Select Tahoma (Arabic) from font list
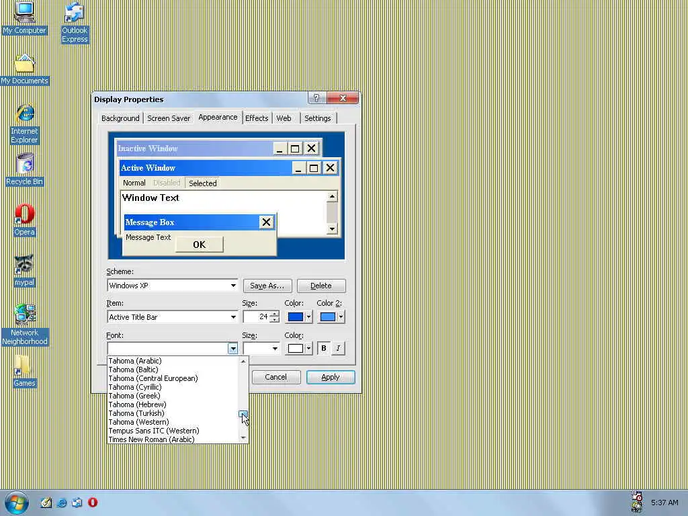The image size is (688, 516). coord(173,361)
